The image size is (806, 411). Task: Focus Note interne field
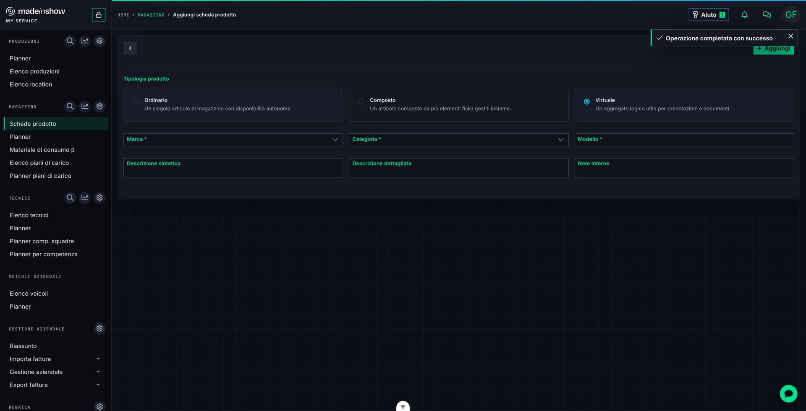pos(684,168)
